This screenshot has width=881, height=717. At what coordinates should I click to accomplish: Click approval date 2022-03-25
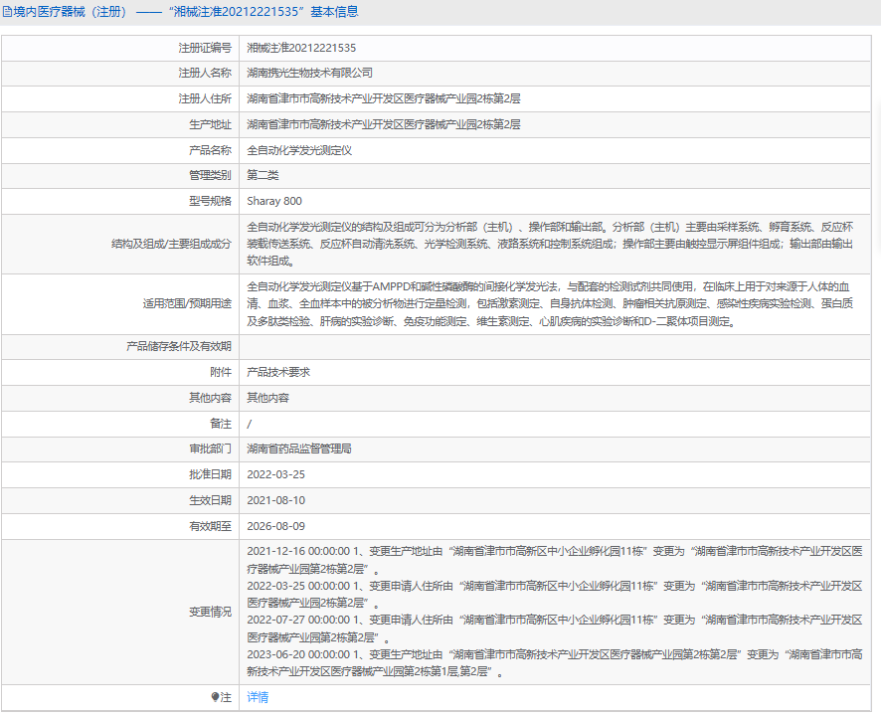(x=275, y=474)
